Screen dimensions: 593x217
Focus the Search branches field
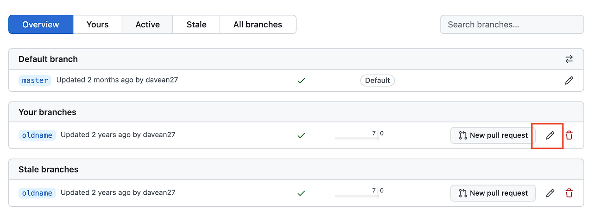coord(511,25)
